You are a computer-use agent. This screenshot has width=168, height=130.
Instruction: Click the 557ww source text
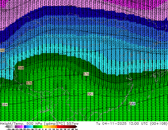point(73,123)
